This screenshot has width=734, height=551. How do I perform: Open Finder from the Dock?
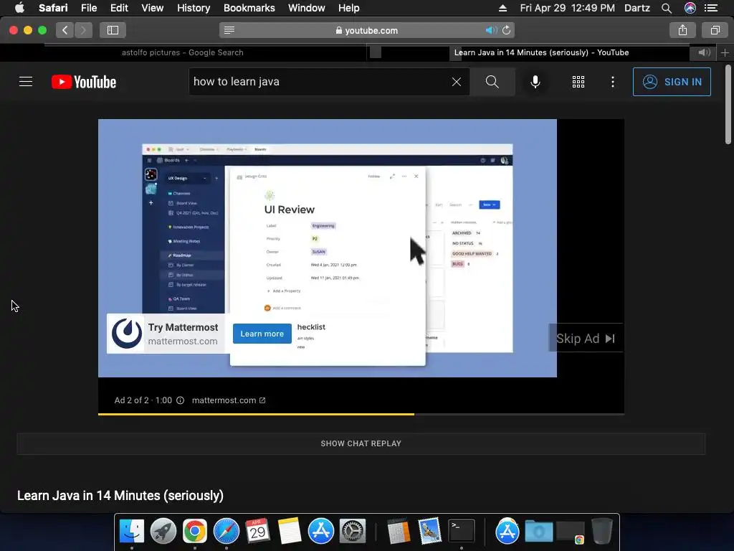132,532
